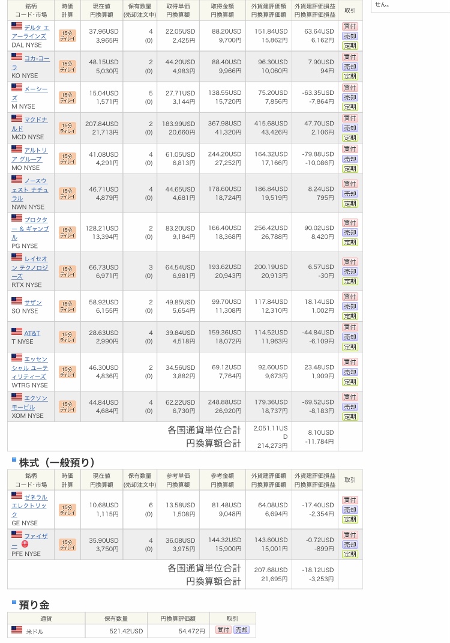Click the US flag icon beside サザン
Viewport: 450px width, 643px height.
[x=17, y=301]
